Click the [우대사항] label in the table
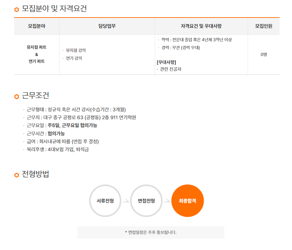The image size is (292, 250). click(166, 62)
